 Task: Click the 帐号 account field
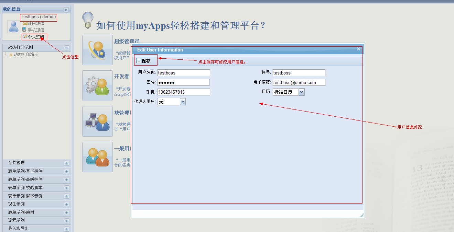tap(299, 73)
